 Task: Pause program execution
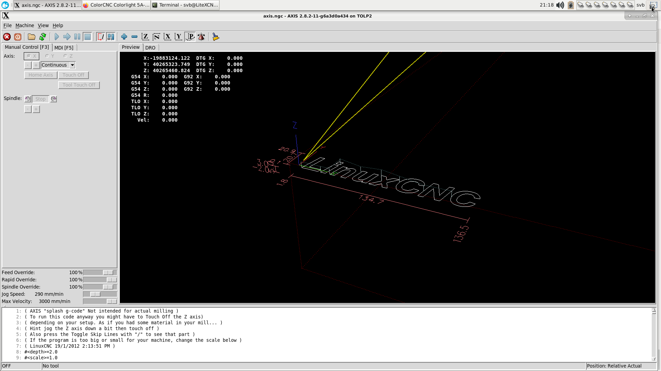[x=77, y=37]
